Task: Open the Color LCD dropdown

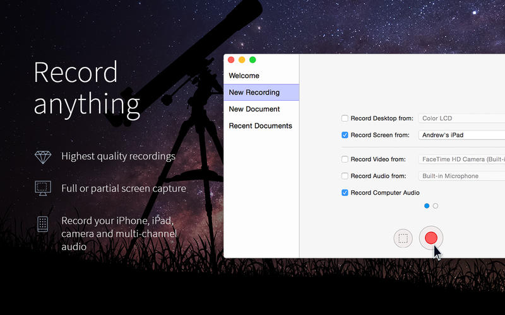Action: coord(461,118)
